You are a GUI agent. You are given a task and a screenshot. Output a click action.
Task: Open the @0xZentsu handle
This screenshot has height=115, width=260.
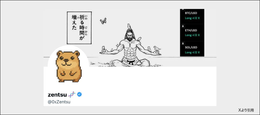(x=59, y=102)
